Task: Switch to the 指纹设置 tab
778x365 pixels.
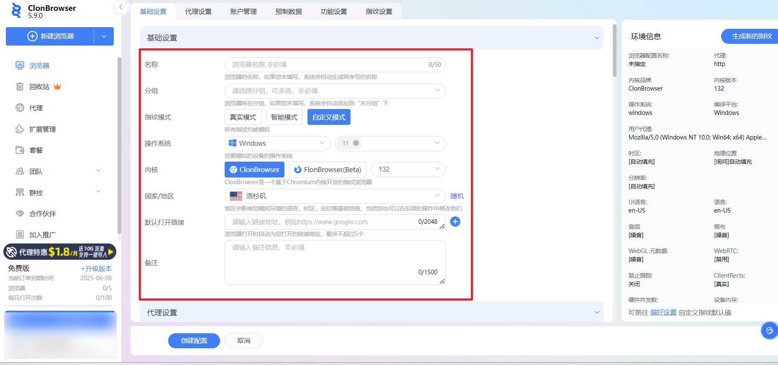Action: (x=379, y=11)
